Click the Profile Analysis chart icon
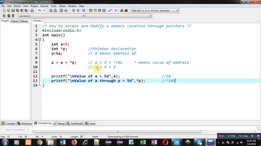The height and width of the screenshot is (146, 261). point(122,11)
